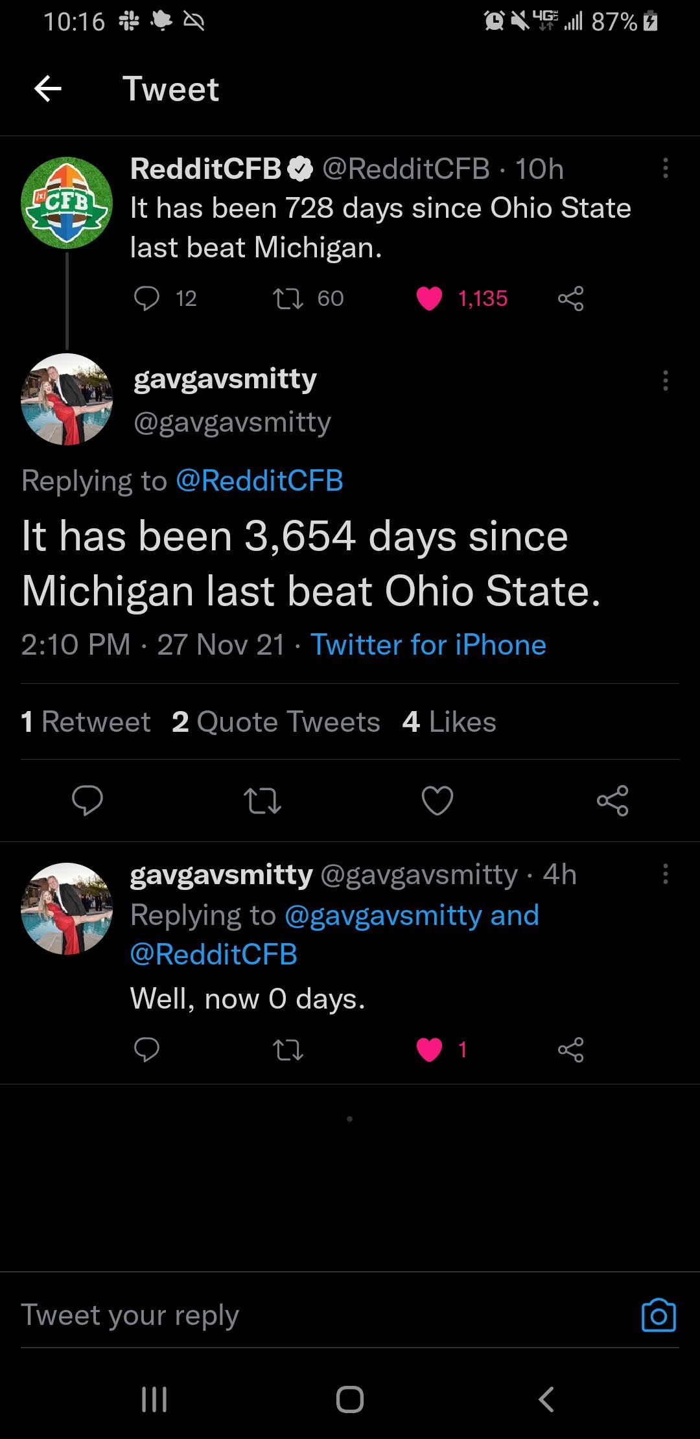Click RedditCFB's profile avatar
The width and height of the screenshot is (700, 1439).
tap(68, 201)
